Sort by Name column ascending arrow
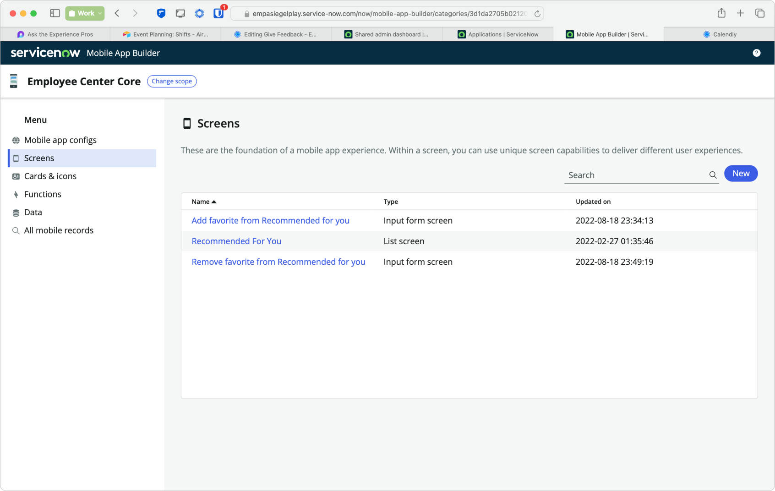775x491 pixels. (214, 202)
